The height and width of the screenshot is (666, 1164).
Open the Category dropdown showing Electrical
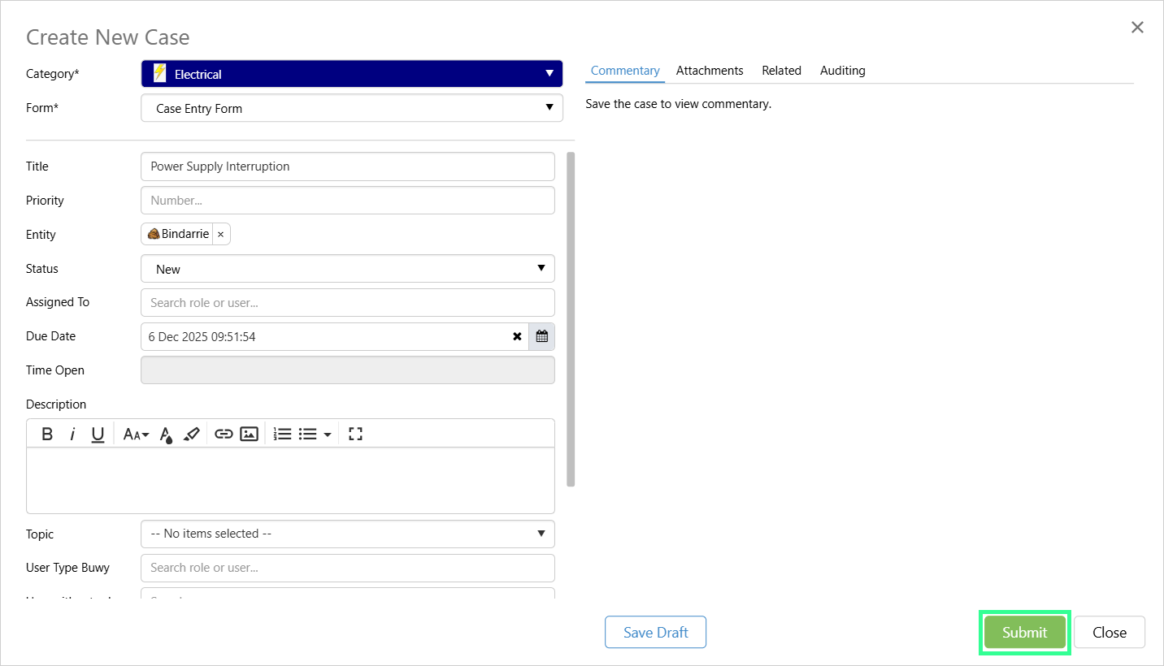(351, 74)
